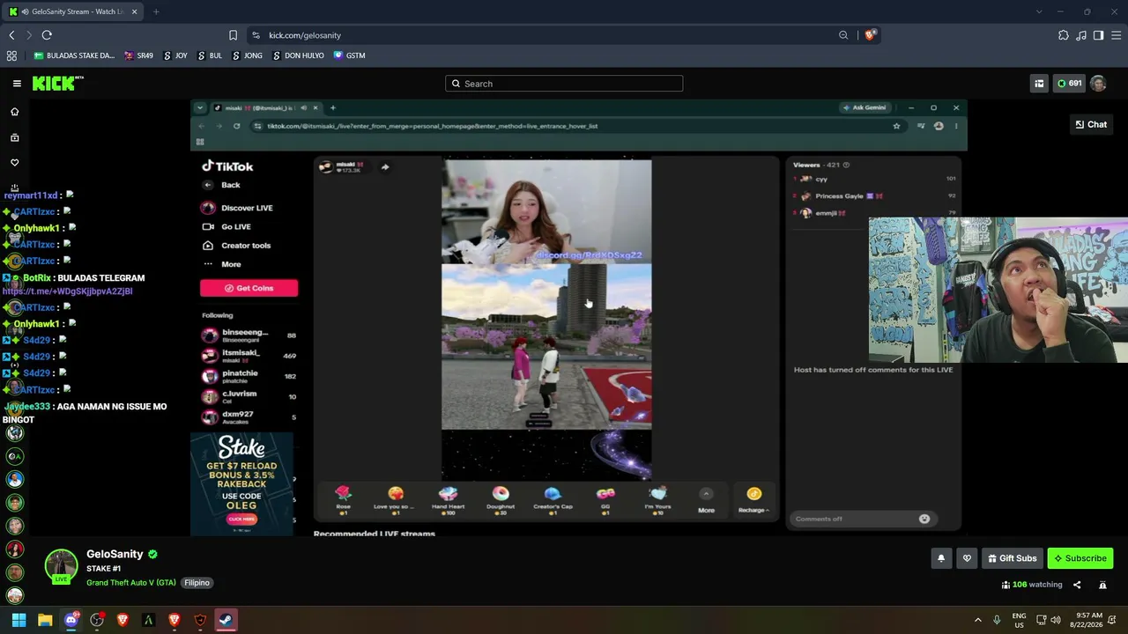Screen dimensions: 1128x634
Task: Click the GeloSanity stream video player
Action: (x=577, y=317)
